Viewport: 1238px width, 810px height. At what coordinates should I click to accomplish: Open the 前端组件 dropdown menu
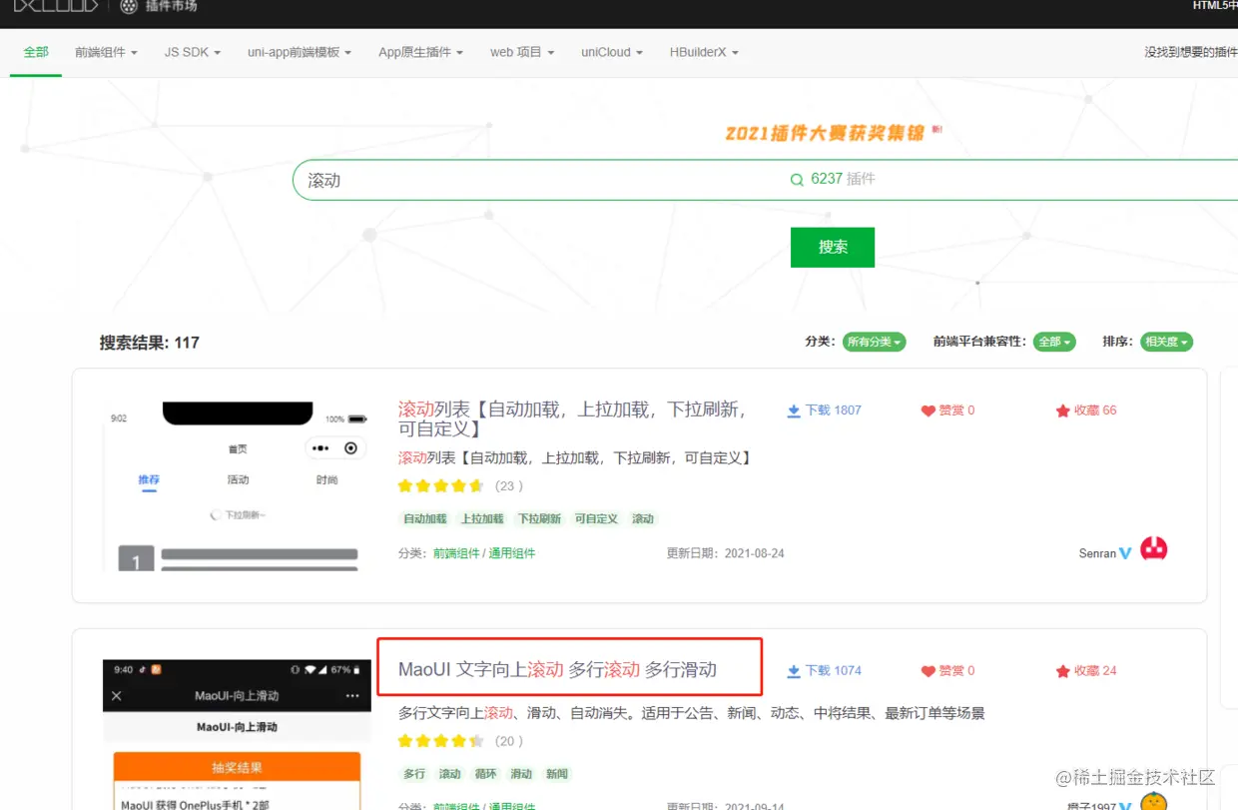[x=106, y=52]
